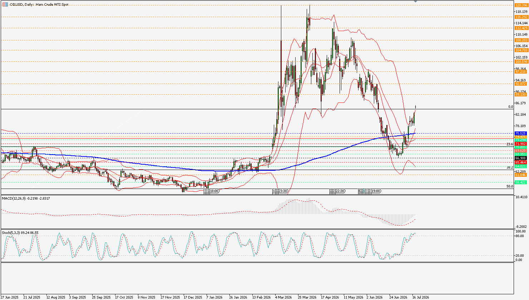Click the 2 Jun 2026 date label
Image resolution: width=529 pixels, height=300 pixels.
(375, 297)
